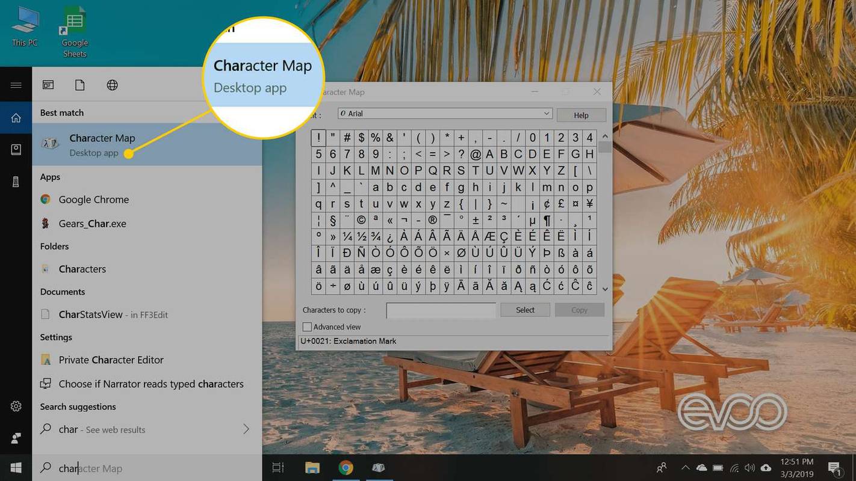Click the taskbar search box
The height and width of the screenshot is (481, 856).
point(147,468)
